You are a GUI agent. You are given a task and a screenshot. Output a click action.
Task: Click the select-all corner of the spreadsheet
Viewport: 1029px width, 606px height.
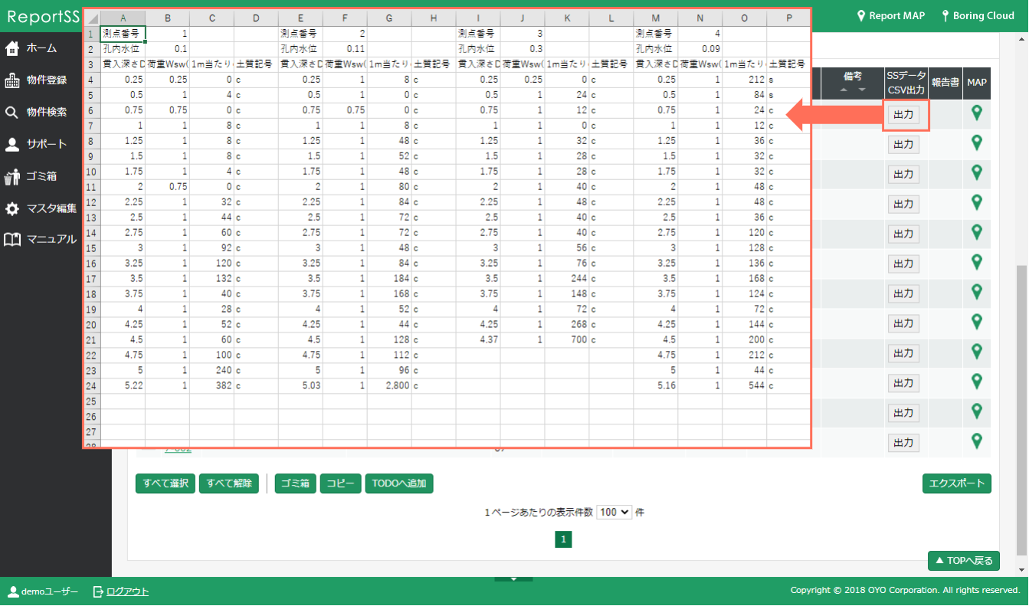92,18
